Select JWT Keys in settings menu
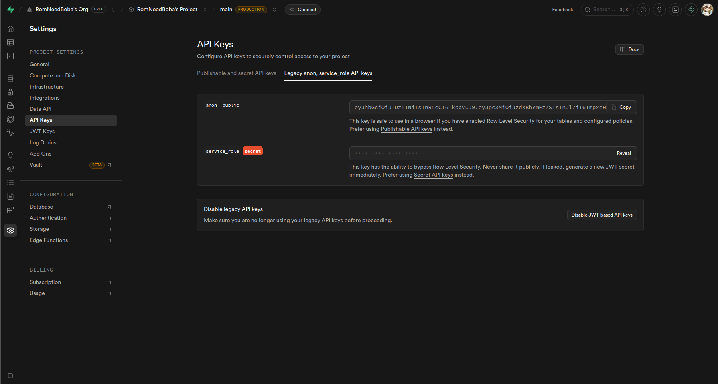This screenshot has width=718, height=384. click(42, 131)
